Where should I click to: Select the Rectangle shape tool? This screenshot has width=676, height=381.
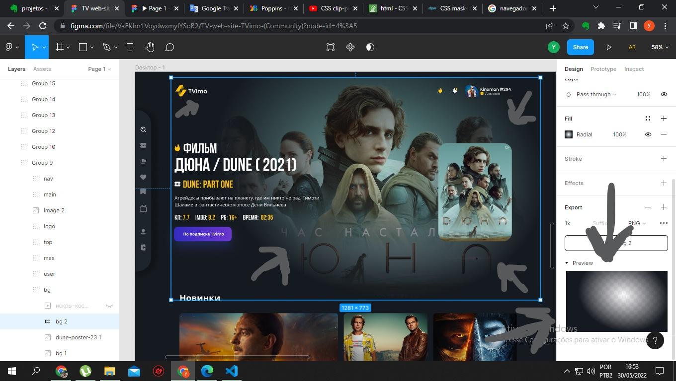(x=83, y=47)
